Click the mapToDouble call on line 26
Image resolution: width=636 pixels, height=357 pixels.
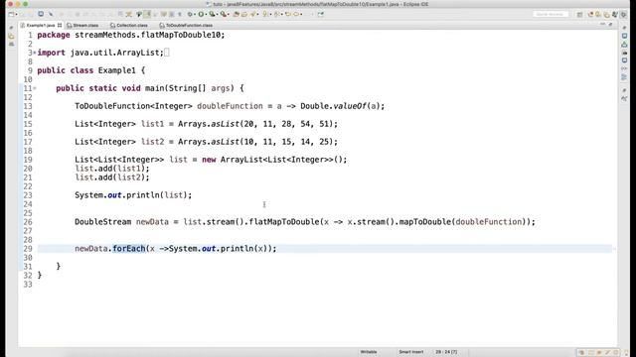(x=425, y=222)
